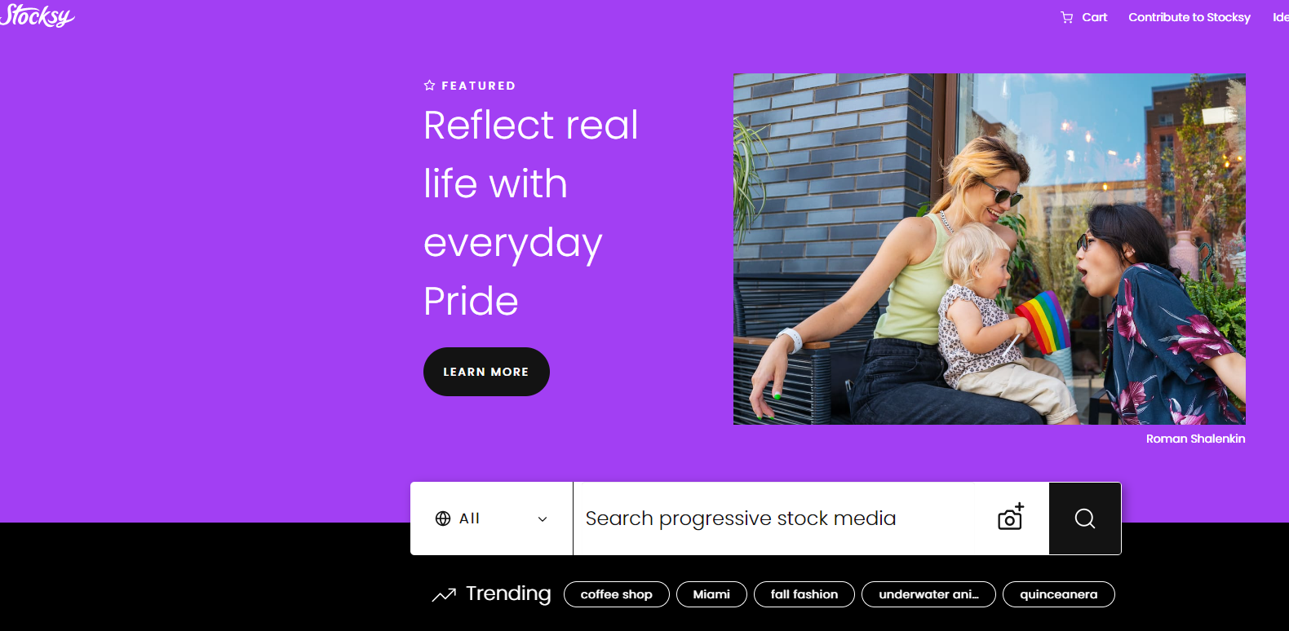Open the featured Pride photo
The image size is (1289, 631).
click(990, 249)
